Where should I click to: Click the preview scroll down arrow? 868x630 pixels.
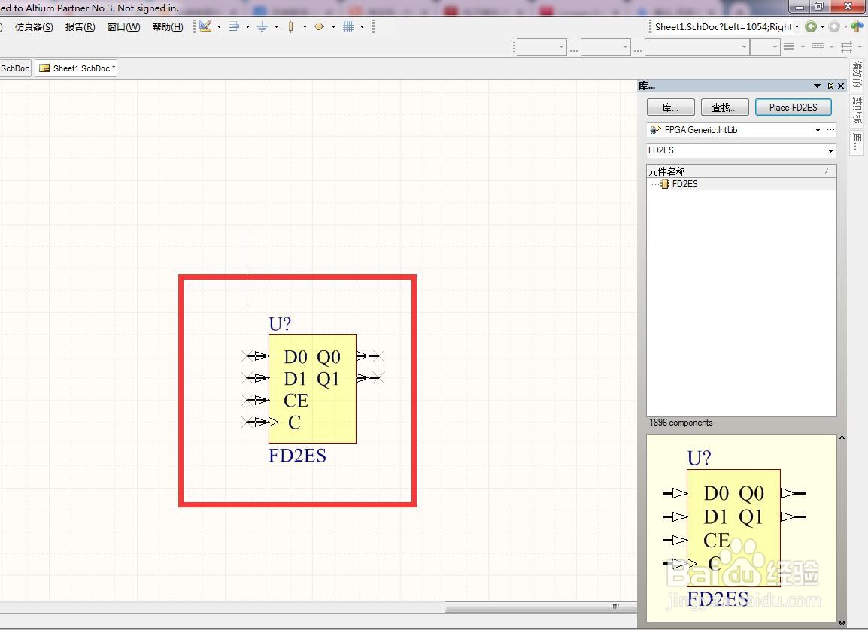(842, 623)
